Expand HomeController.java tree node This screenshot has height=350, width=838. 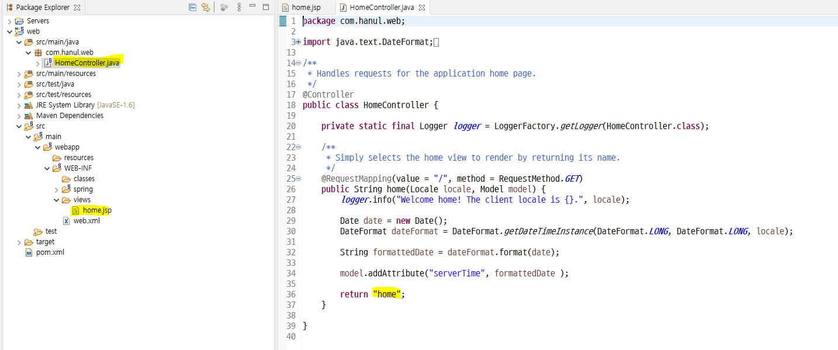[x=37, y=63]
